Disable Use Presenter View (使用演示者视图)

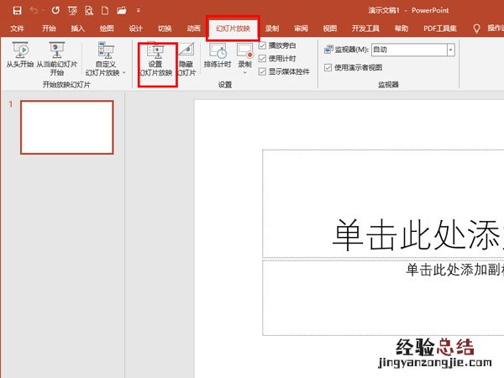pyautogui.click(x=328, y=67)
